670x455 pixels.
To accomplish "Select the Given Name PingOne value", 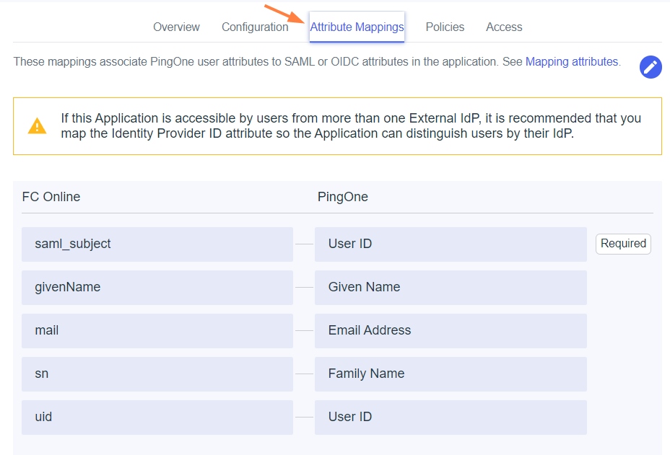I will pos(451,288).
